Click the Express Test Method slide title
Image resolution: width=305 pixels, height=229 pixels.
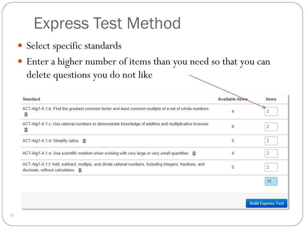[107, 23]
